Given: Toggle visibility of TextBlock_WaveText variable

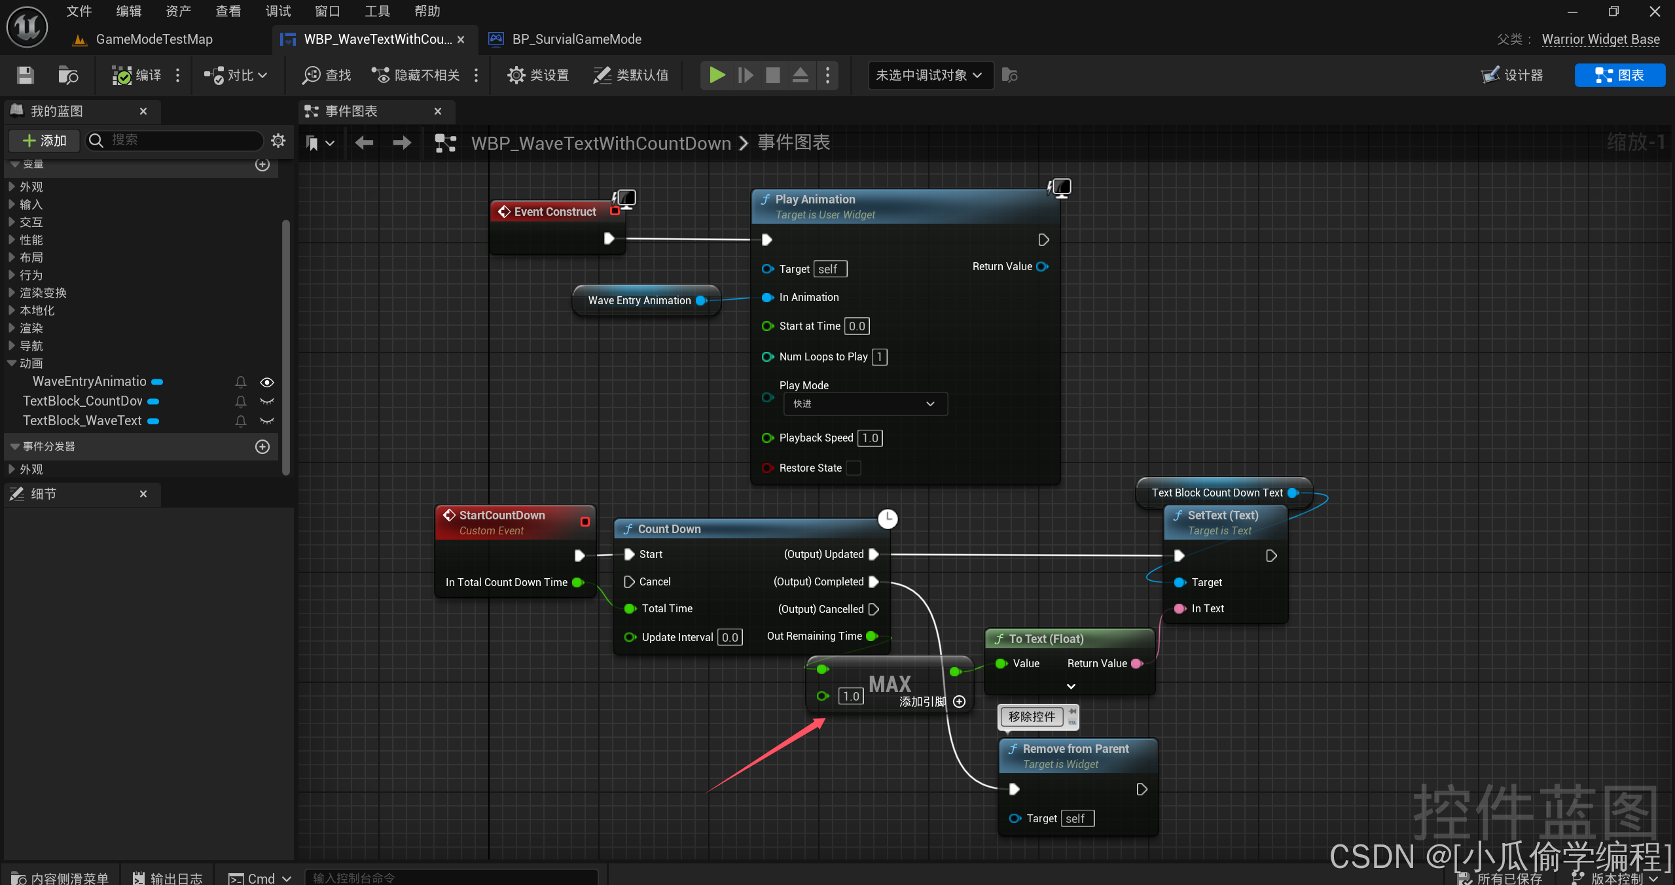Looking at the screenshot, I should pyautogui.click(x=267, y=421).
